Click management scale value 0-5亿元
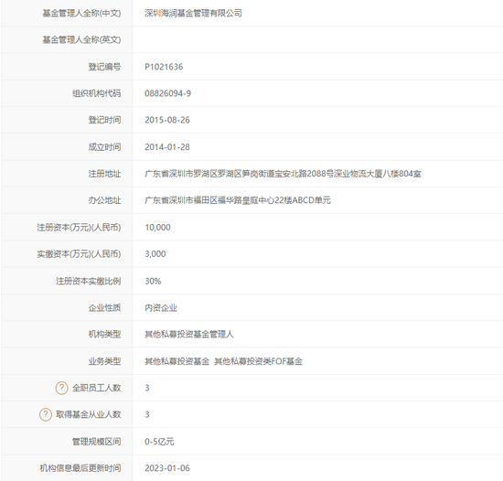Screen dimensions: 503x481 (159, 442)
